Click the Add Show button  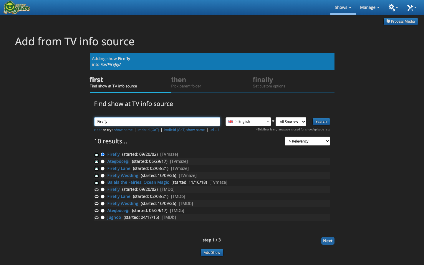coord(212,253)
